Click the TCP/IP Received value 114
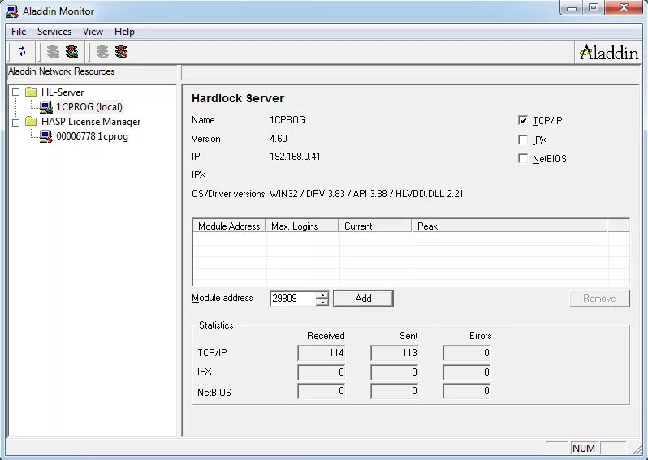This screenshot has width=648, height=460. pos(321,353)
